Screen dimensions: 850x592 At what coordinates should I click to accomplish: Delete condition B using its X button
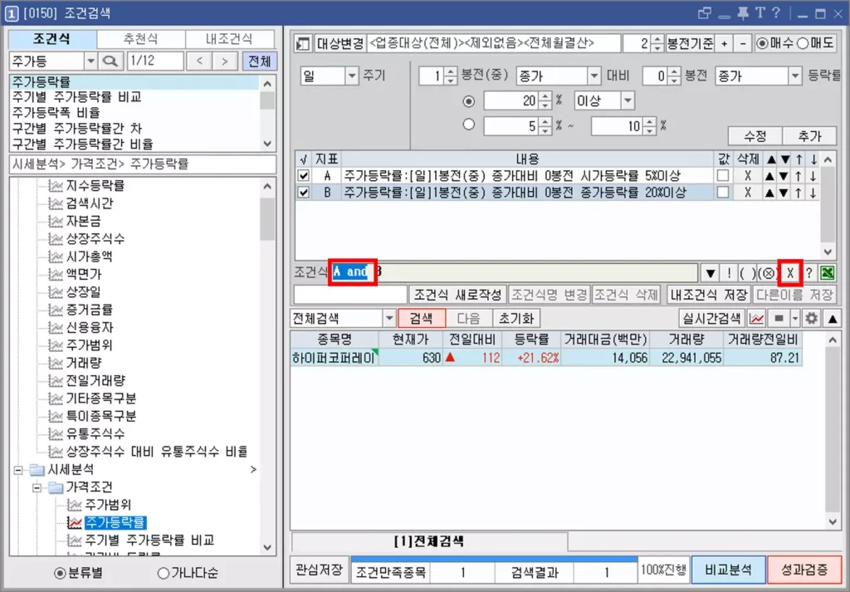pos(748,192)
